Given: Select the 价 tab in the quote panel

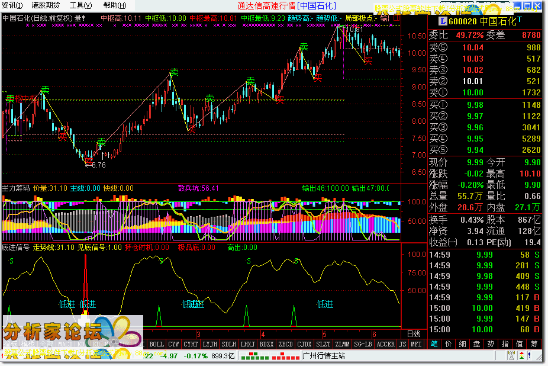Looking at the screenshot, I should [449, 344].
